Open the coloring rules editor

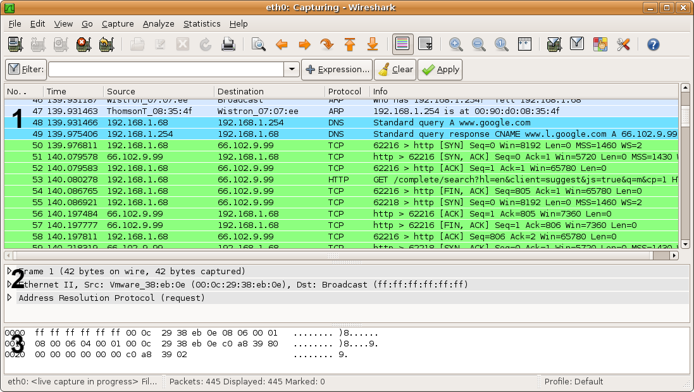point(600,44)
